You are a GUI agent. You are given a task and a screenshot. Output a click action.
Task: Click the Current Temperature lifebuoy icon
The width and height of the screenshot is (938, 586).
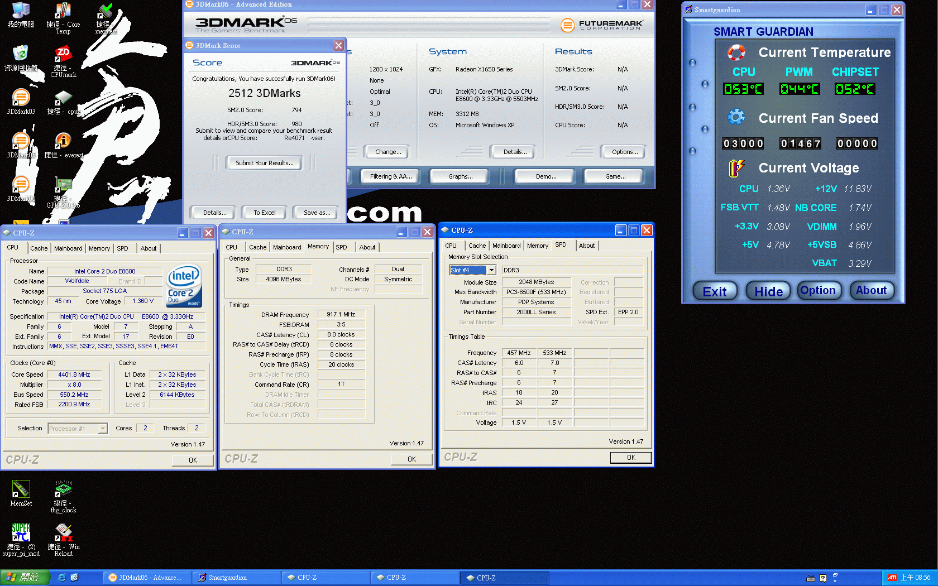pyautogui.click(x=736, y=52)
